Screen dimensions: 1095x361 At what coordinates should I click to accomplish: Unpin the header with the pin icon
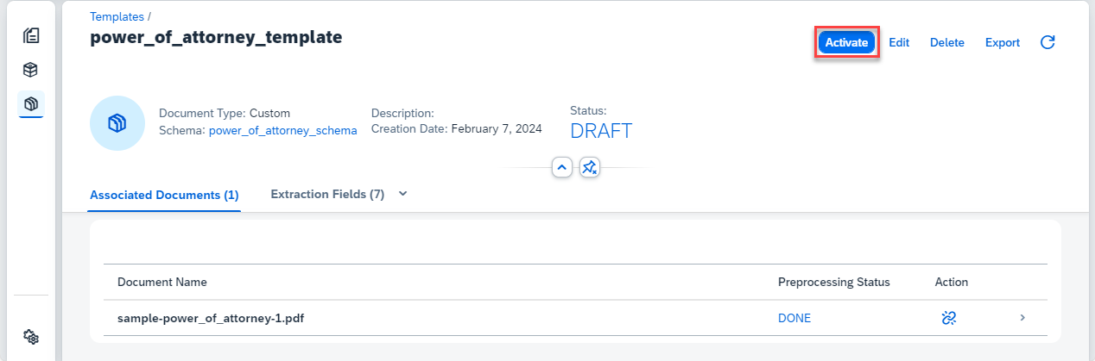[590, 167]
